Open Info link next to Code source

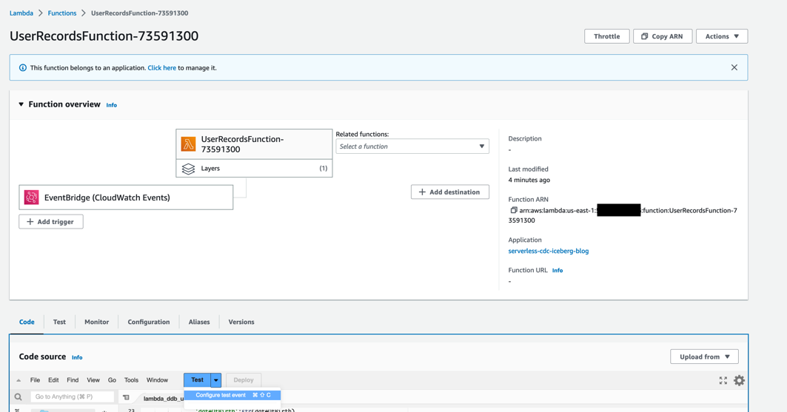point(77,357)
